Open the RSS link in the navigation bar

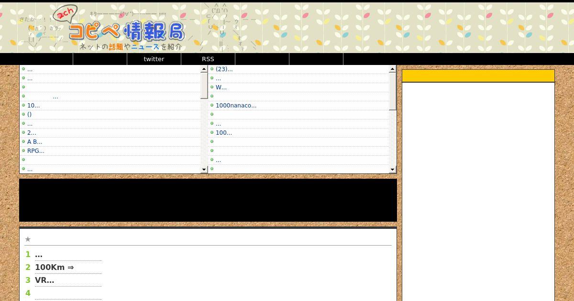click(208, 59)
